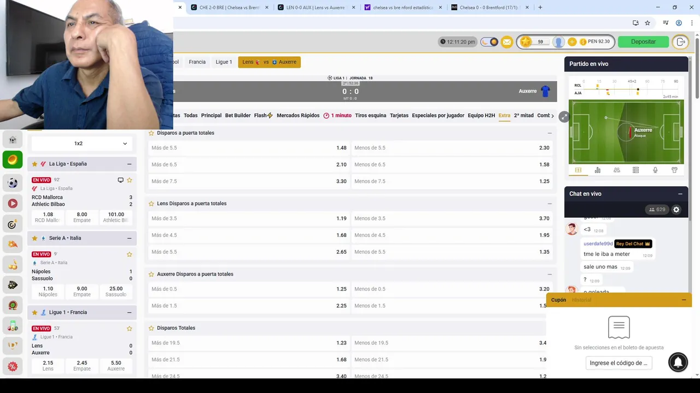700x393 pixels.
Task: Open live stream monitor icon for Mallorca match
Action: tap(121, 180)
